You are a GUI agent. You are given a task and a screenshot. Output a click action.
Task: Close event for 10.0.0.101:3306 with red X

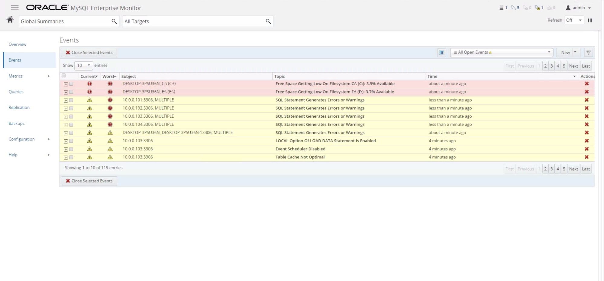tap(586, 100)
